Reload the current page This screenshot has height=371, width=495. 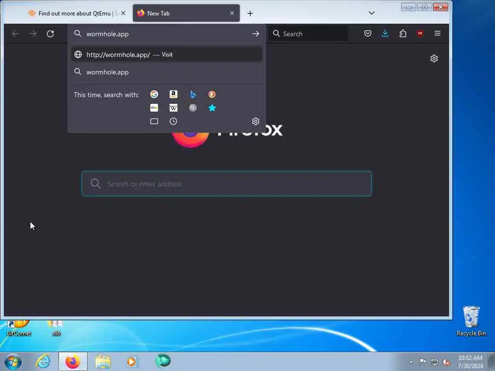[50, 34]
